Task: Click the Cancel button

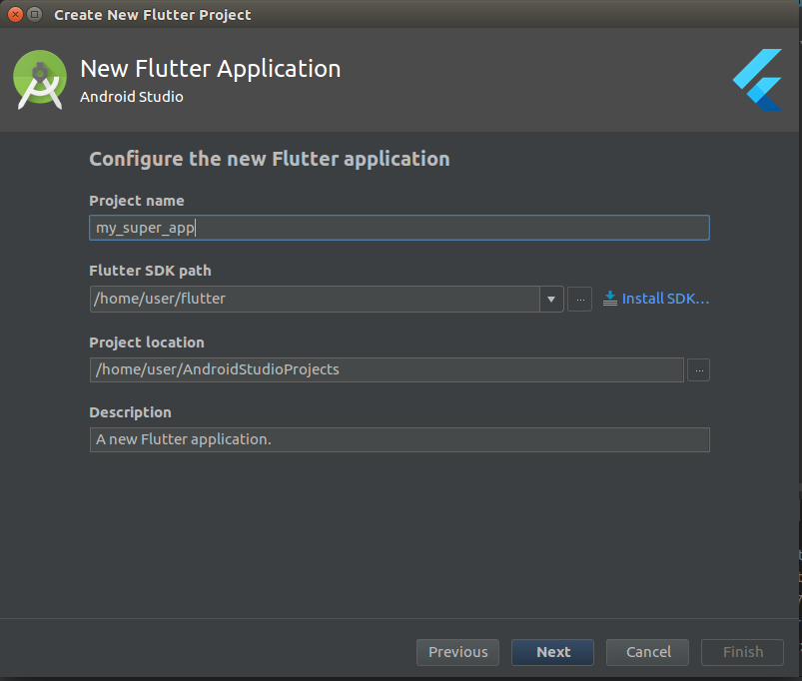Action: point(647,652)
